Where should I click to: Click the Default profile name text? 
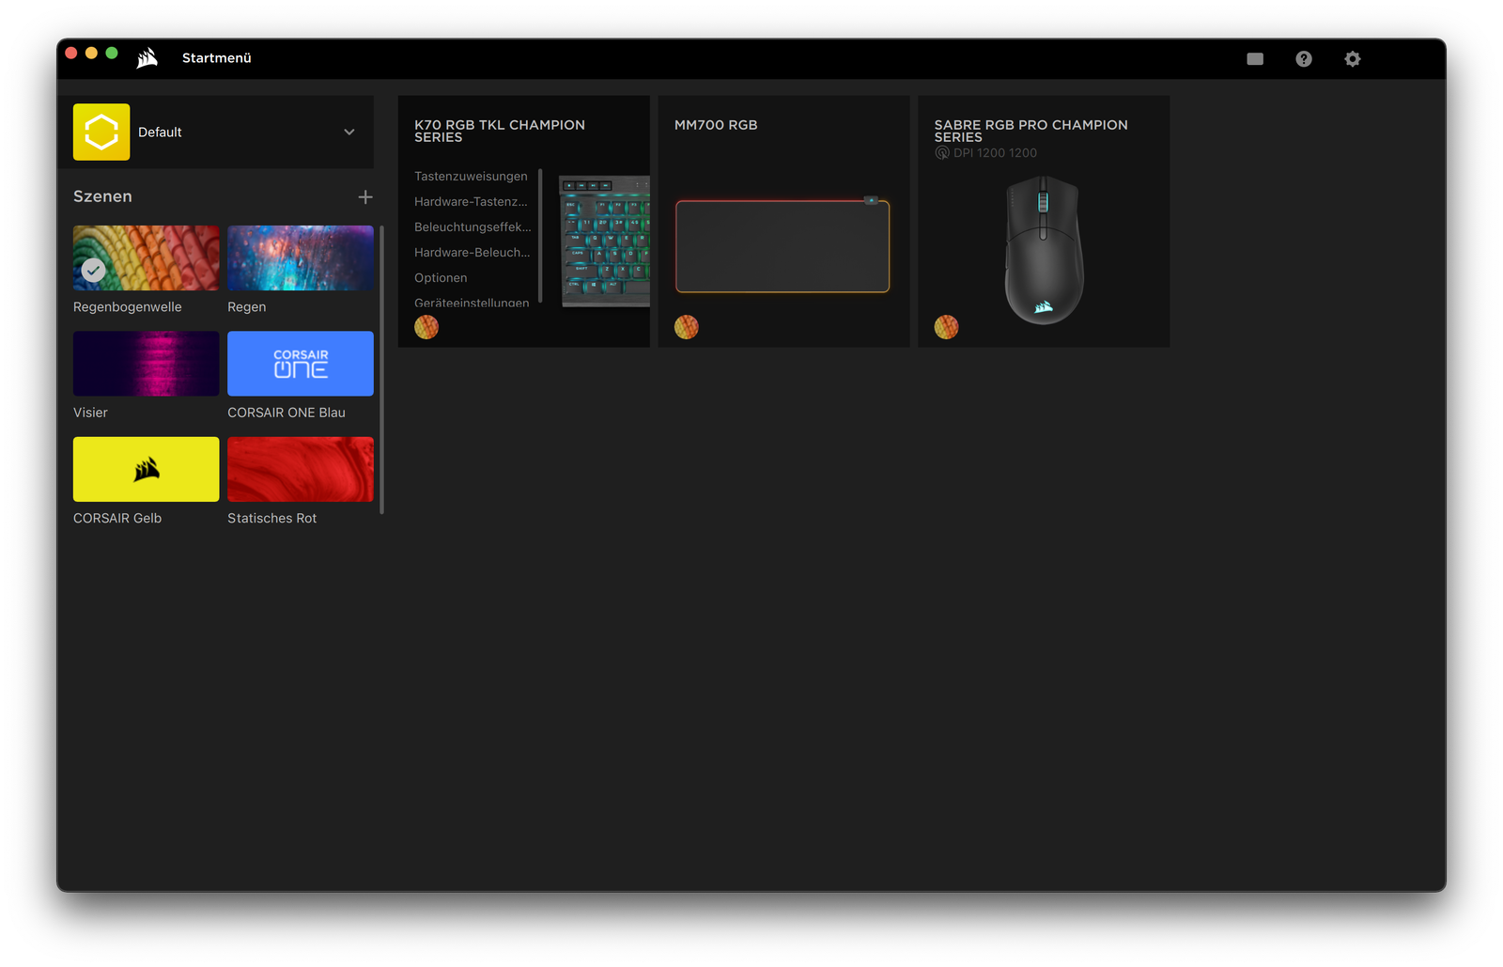point(160,133)
